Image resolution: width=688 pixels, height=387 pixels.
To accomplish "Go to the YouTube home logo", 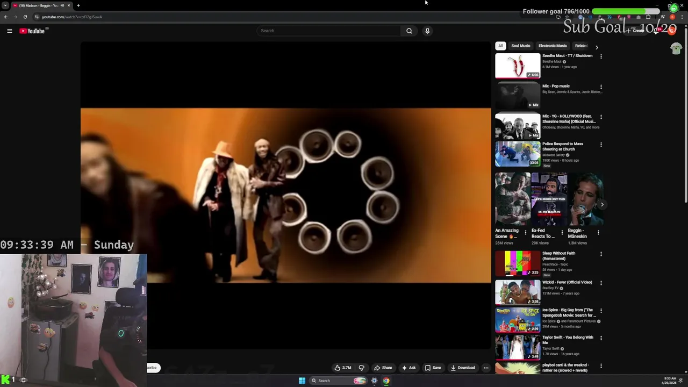I will click(x=32, y=31).
